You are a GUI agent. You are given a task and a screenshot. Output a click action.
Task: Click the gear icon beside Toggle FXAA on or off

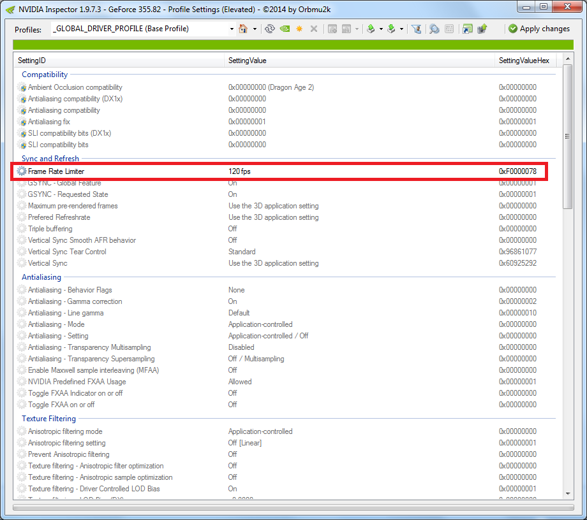pyautogui.click(x=22, y=405)
